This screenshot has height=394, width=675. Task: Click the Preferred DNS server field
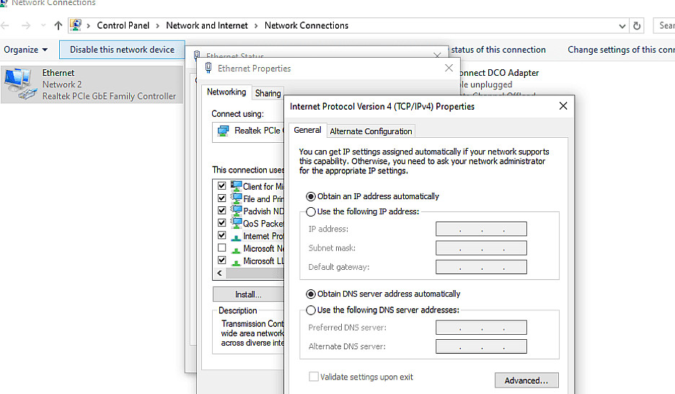481,328
